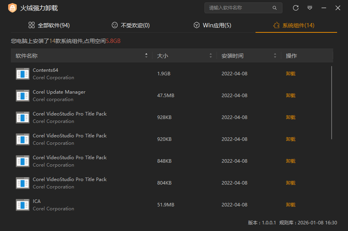Click icon of 920KB Title Pack

23,139
